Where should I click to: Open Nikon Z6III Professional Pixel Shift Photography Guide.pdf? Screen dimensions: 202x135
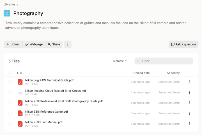tap(64, 101)
